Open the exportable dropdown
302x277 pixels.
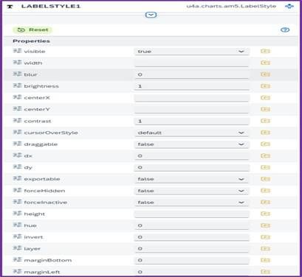(x=192, y=179)
